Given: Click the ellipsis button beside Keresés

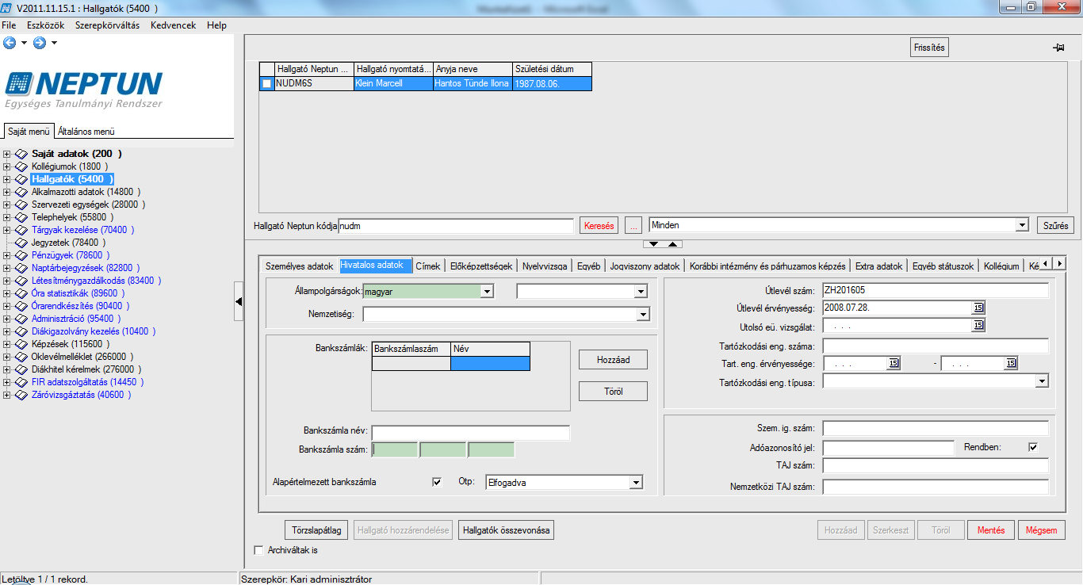Looking at the screenshot, I should 633,226.
